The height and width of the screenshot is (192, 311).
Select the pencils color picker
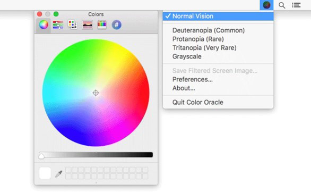coord(102,25)
